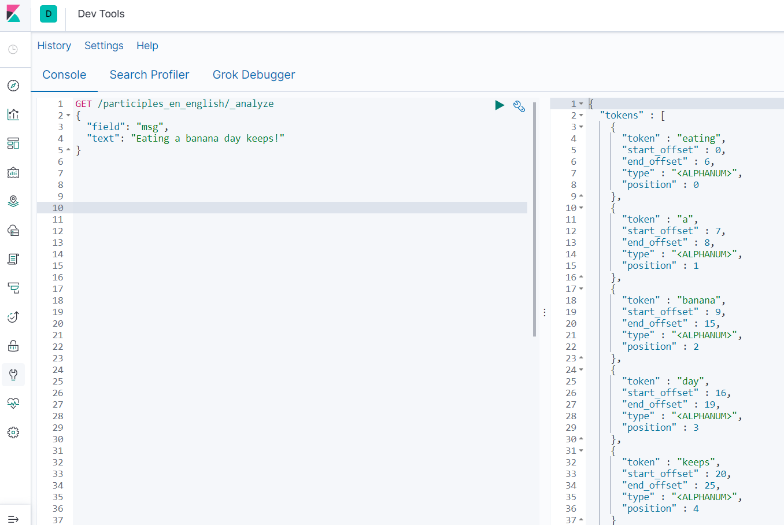
Task: Open Uptime icon in sidebar
Action: [x=13, y=317]
